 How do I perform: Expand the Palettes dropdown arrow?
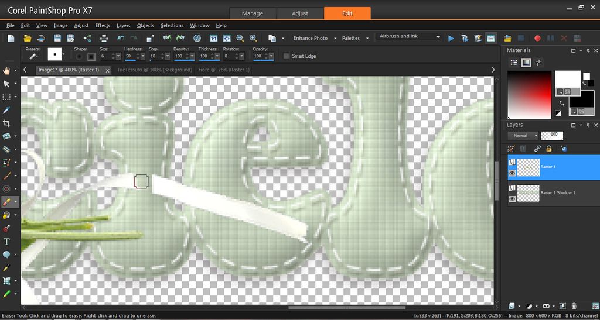tap(367, 38)
